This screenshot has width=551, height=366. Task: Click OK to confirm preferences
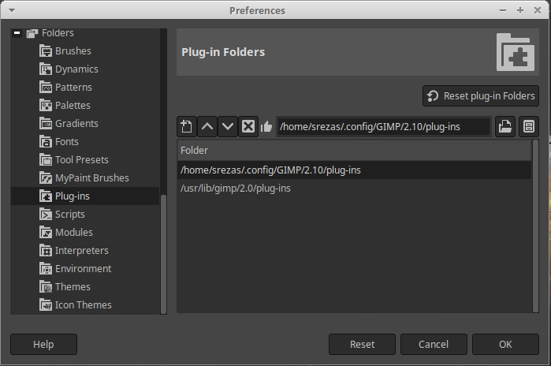pyautogui.click(x=505, y=344)
